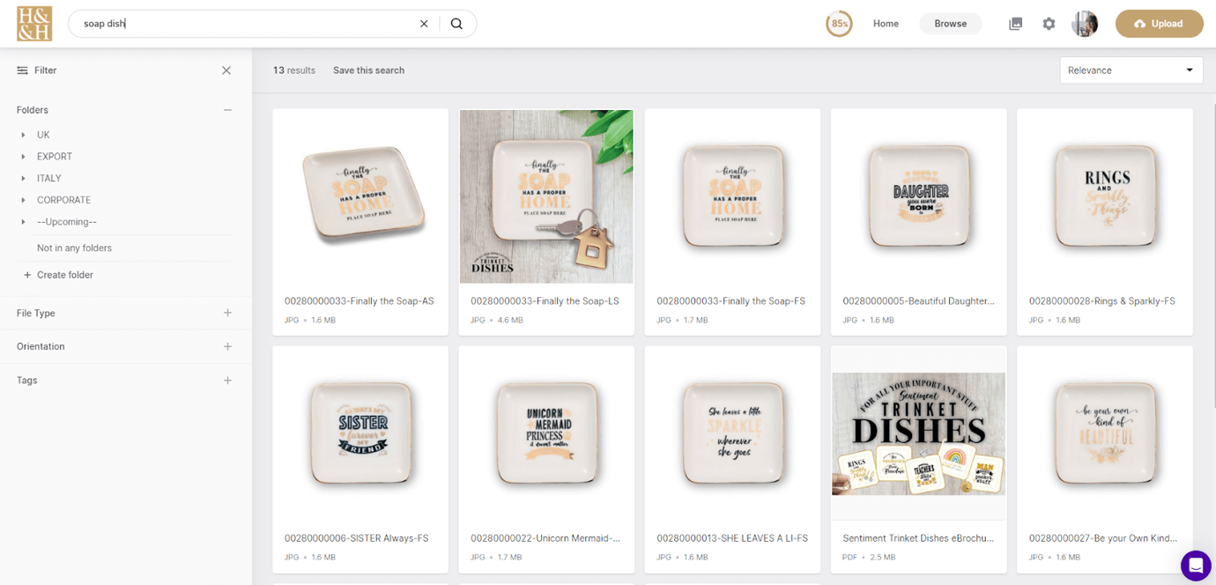Clear the search field text
The image size is (1216, 585).
pyautogui.click(x=424, y=24)
